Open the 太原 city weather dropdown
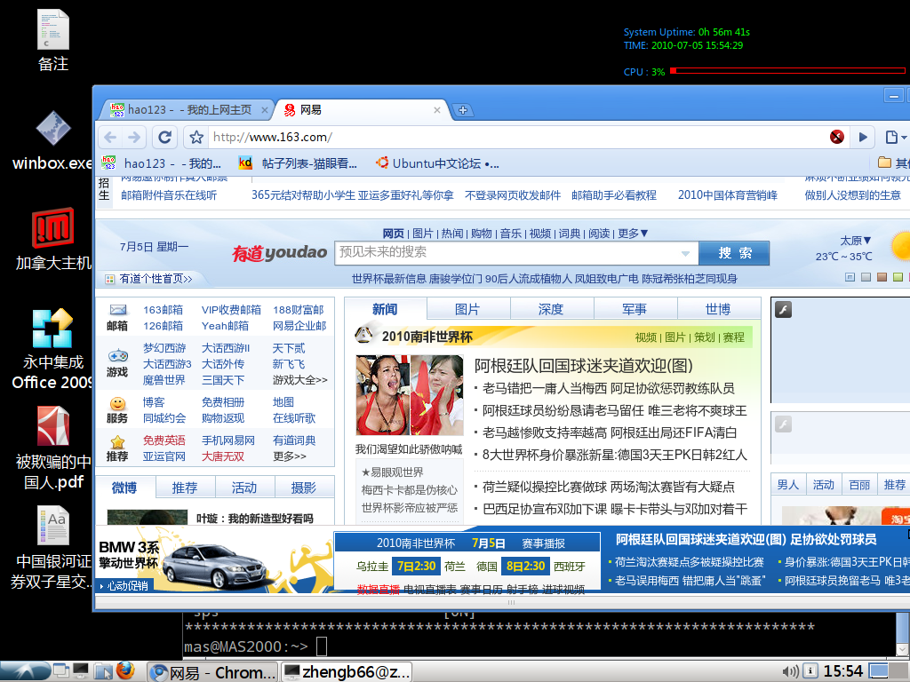 (856, 240)
